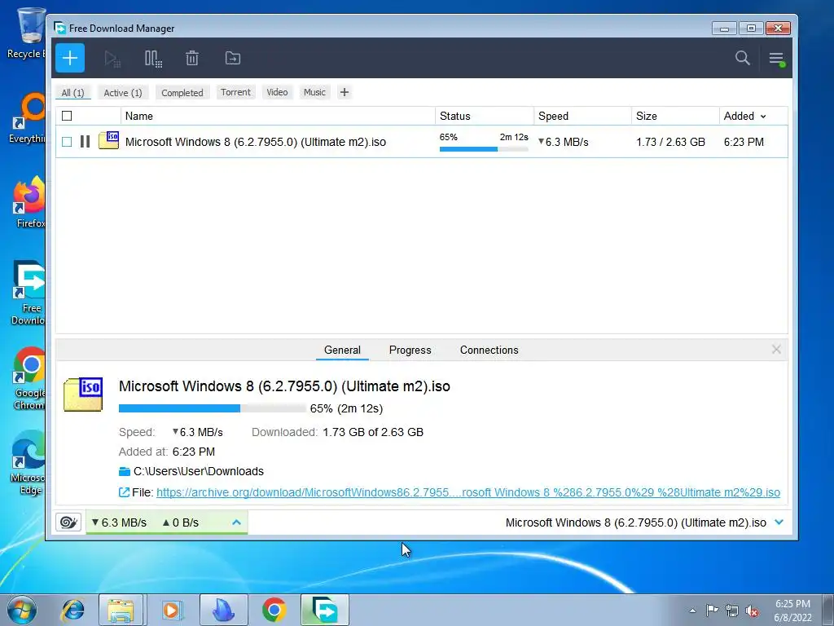Click the Status column header
The image size is (834, 626).
point(484,116)
